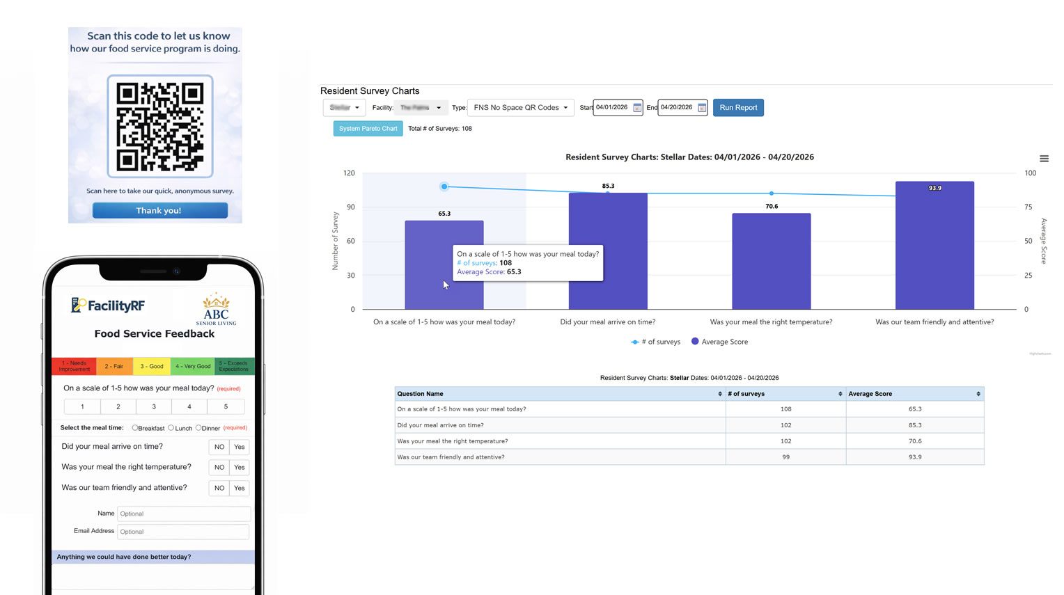Rate the meal 4 on the phone survey
The width and height of the screenshot is (1064, 595).
coord(189,406)
